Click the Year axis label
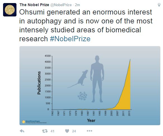The width and height of the screenshot is (163, 136). (x=91, y=120)
